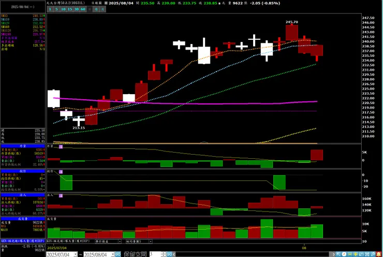
Task: Click GO button after reserve space value
Action: coord(169,254)
